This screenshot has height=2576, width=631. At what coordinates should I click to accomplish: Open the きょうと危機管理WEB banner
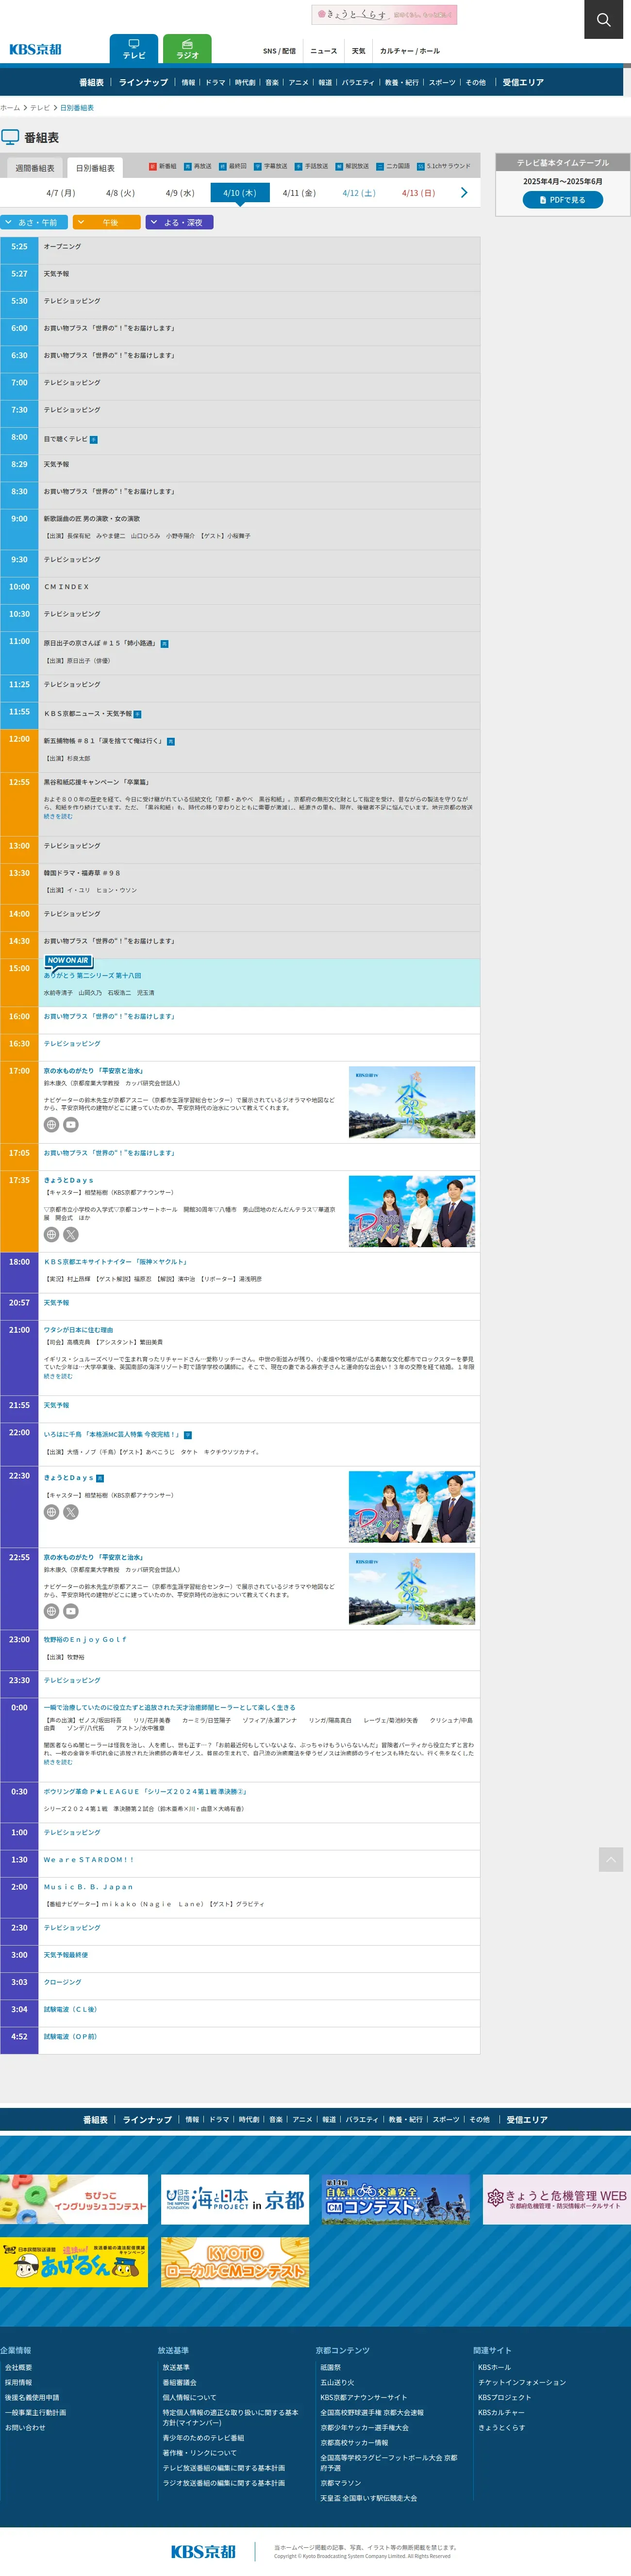pos(557,2199)
